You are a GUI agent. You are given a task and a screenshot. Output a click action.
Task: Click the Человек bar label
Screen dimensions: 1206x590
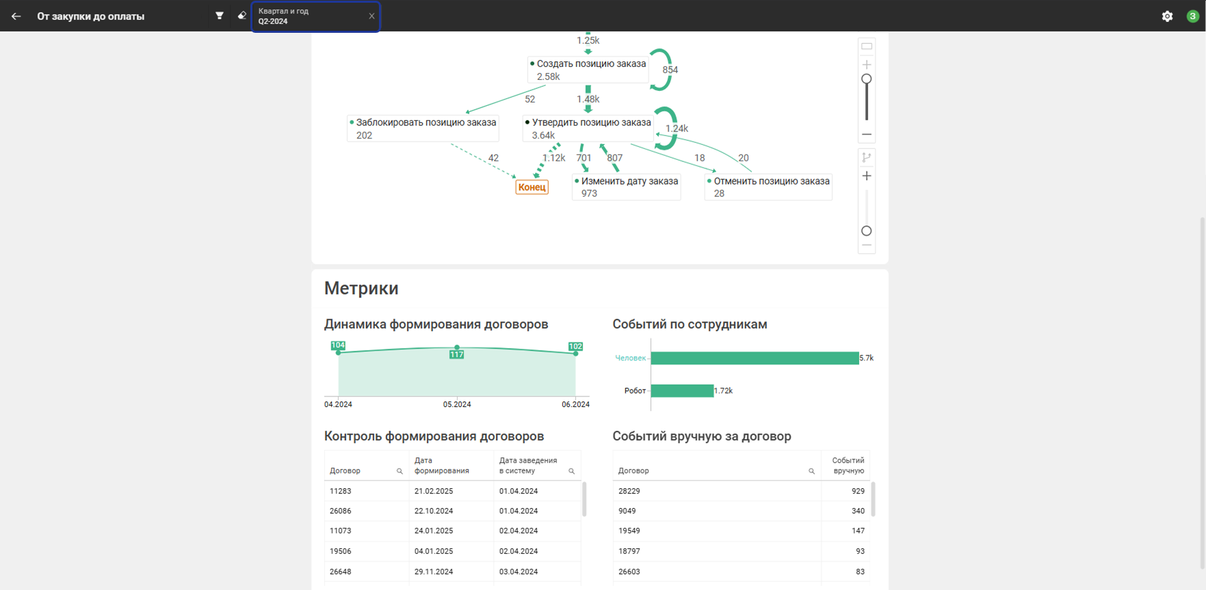tap(630, 358)
